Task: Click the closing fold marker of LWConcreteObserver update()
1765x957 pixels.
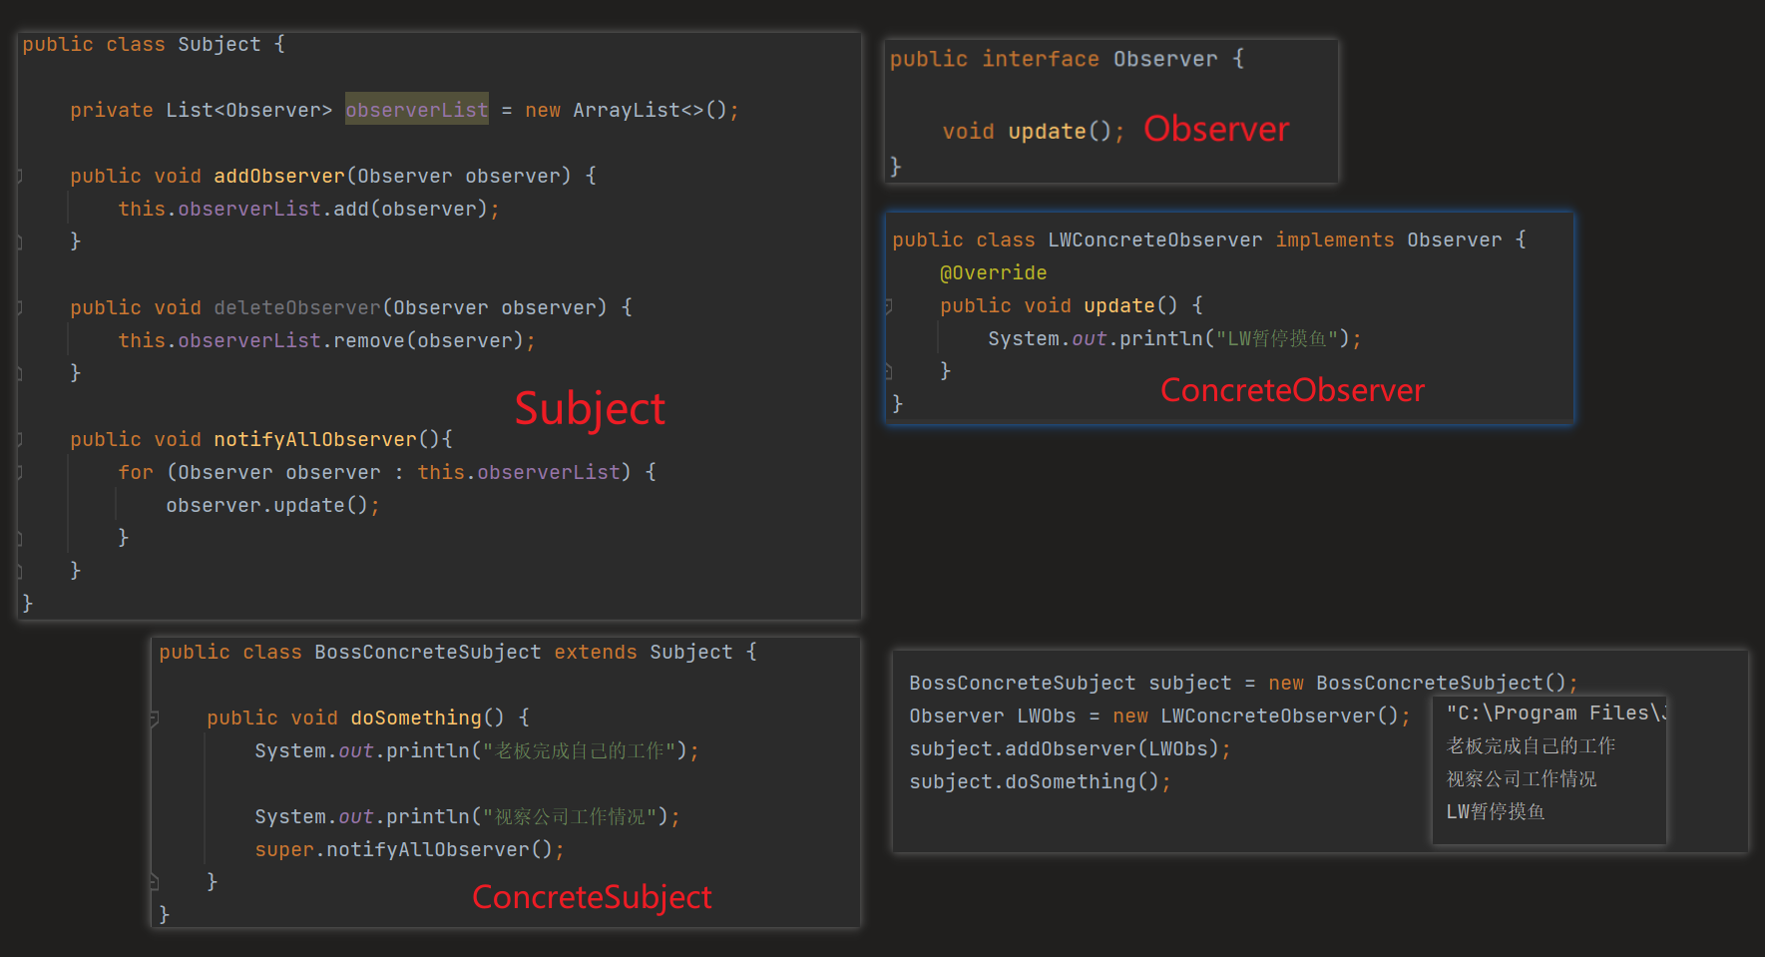Action: (x=888, y=371)
